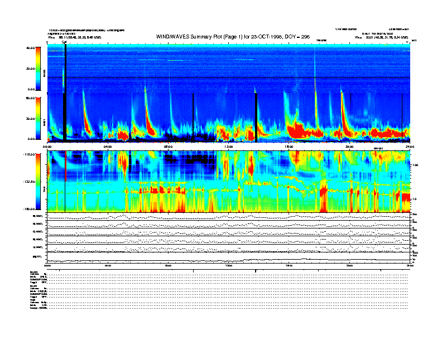Click the "12:00" time label under the RAD1 panel
This screenshot has width=442, height=341.
[228, 147]
